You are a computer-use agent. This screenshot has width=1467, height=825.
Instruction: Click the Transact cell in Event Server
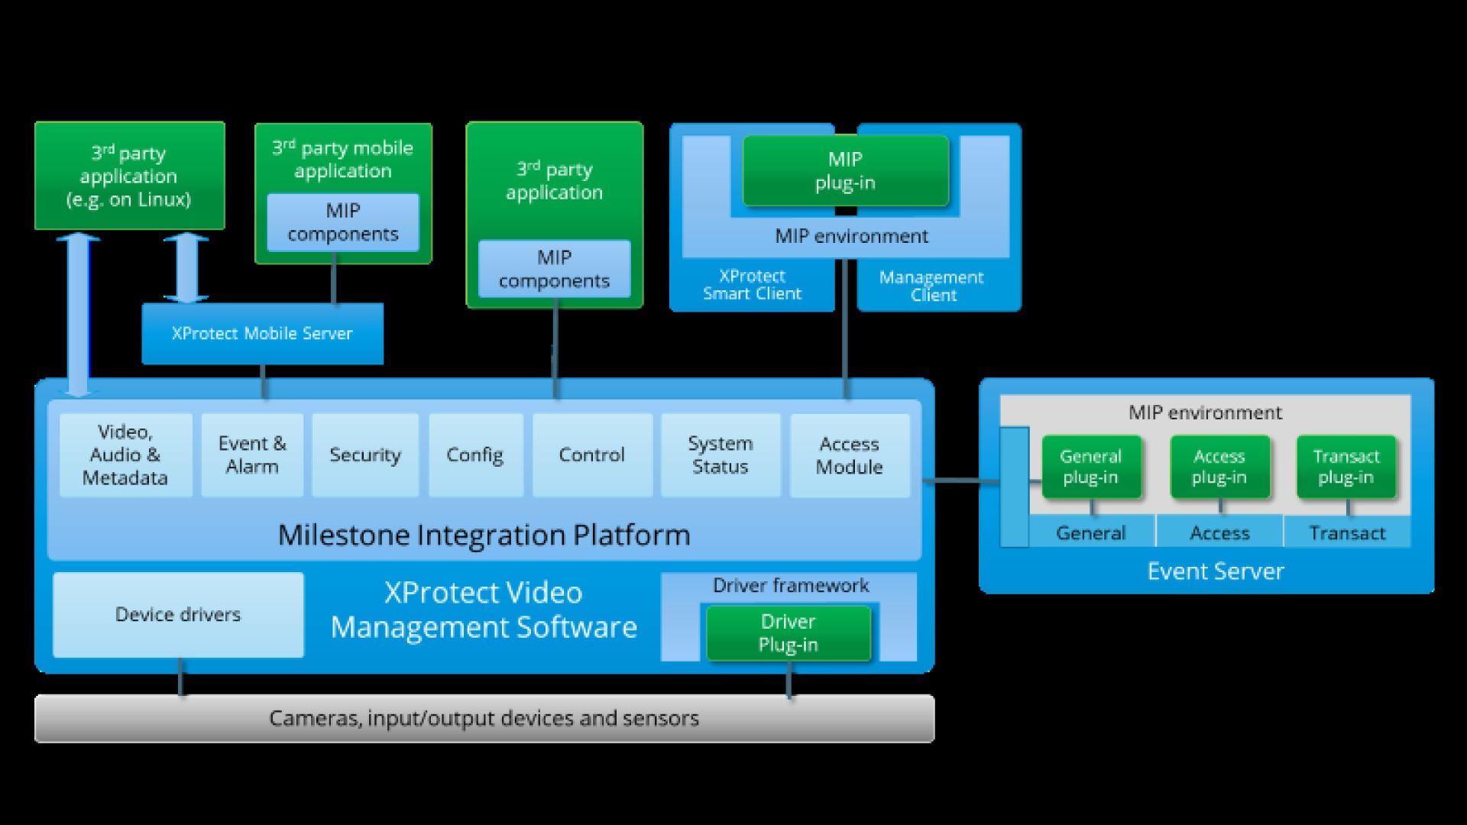click(1347, 532)
